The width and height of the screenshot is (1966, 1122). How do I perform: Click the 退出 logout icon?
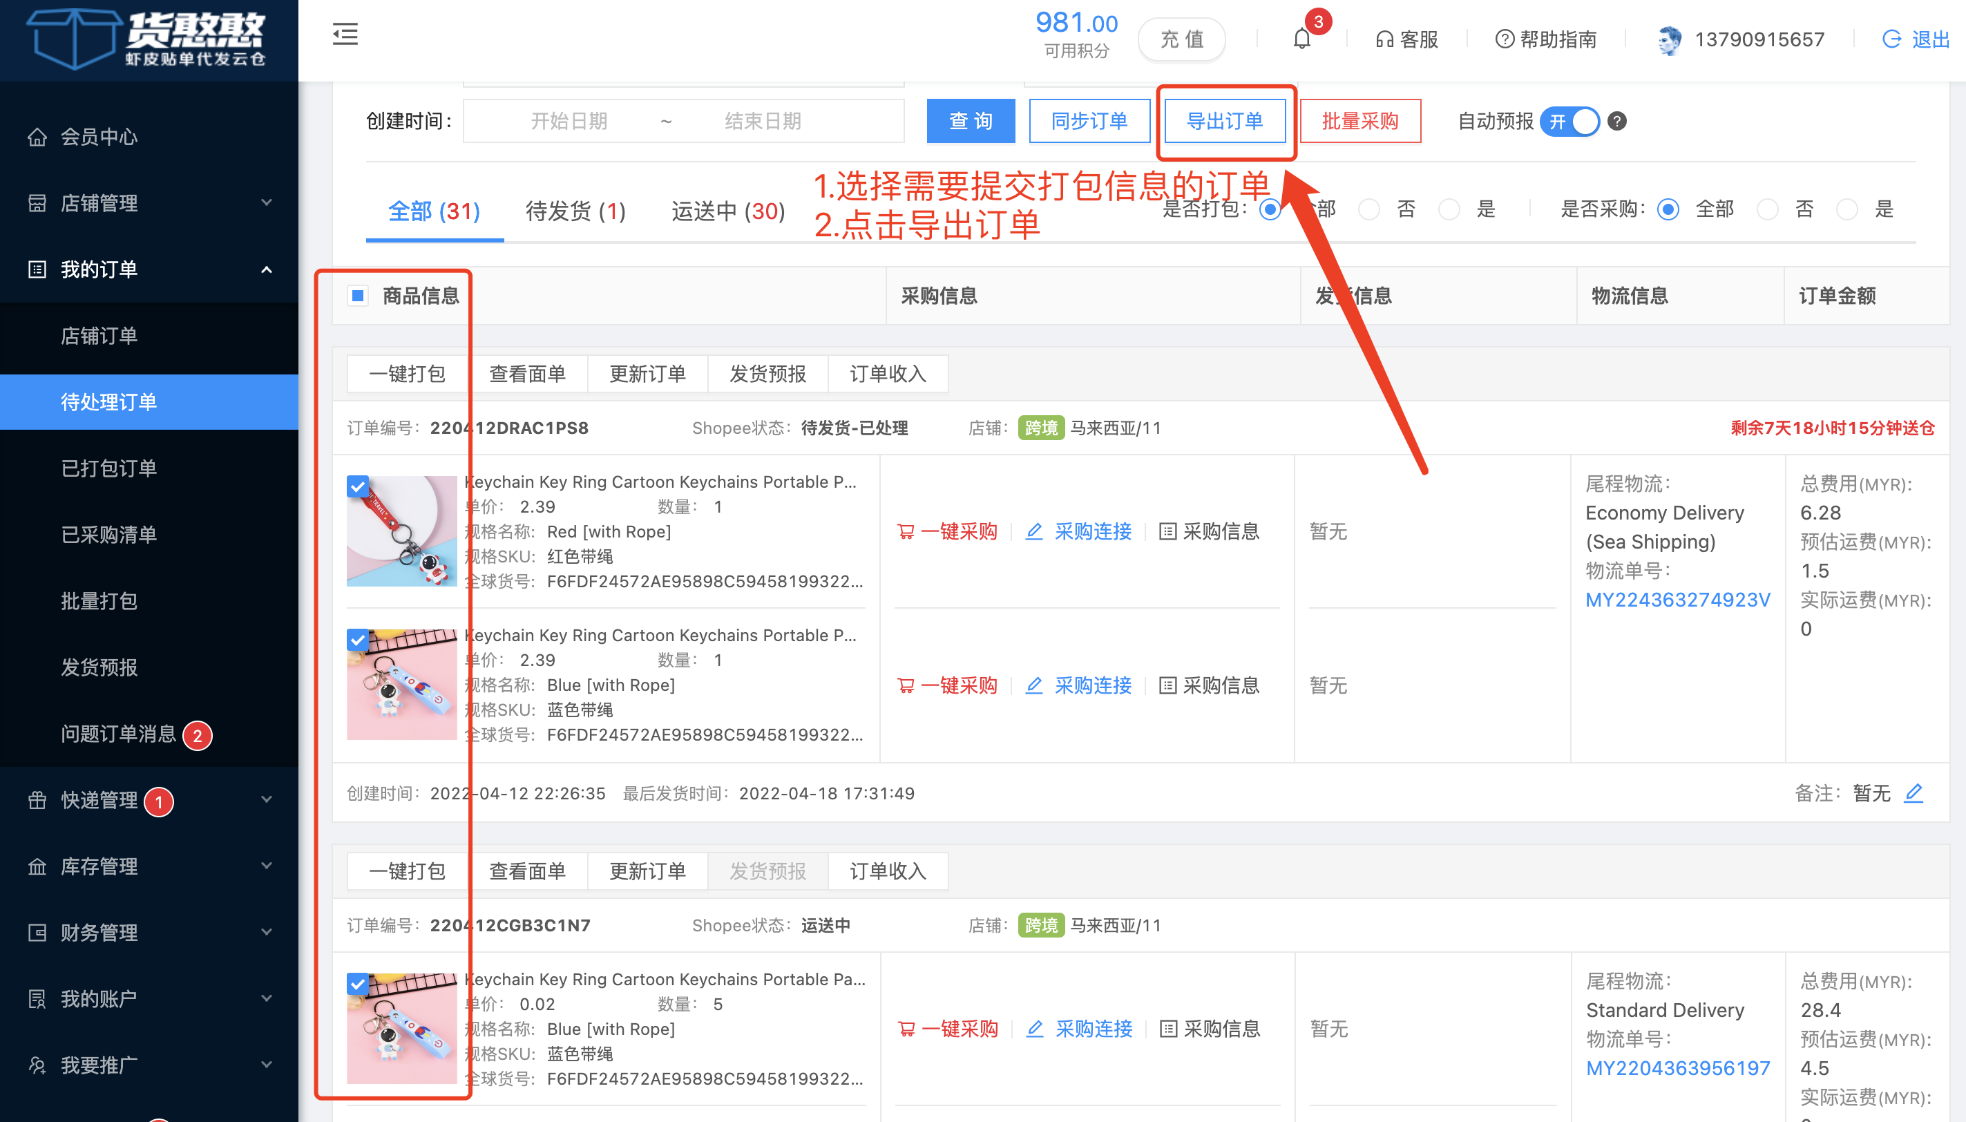pyautogui.click(x=1892, y=39)
